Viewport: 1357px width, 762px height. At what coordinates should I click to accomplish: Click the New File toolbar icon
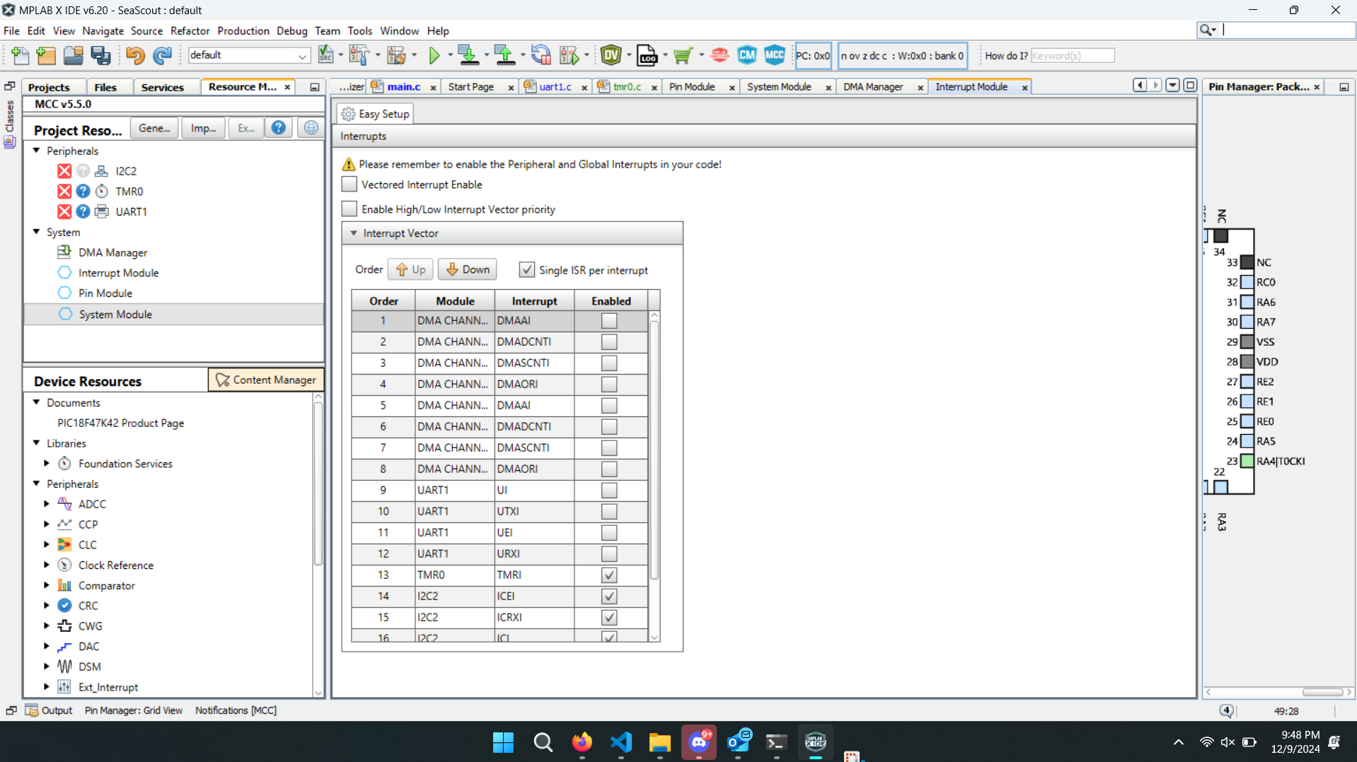click(x=21, y=55)
